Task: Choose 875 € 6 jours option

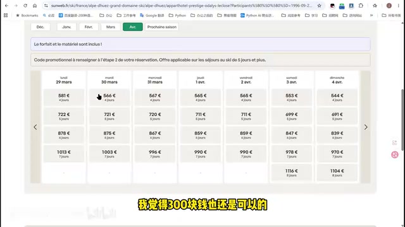Action: point(109,135)
